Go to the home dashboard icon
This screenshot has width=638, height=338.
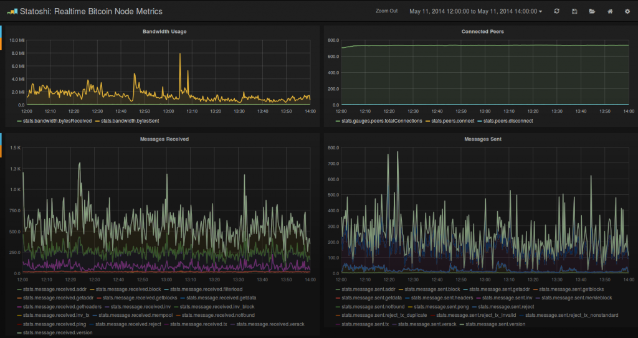tap(610, 11)
